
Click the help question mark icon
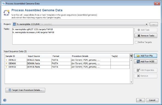[x=5, y=100]
